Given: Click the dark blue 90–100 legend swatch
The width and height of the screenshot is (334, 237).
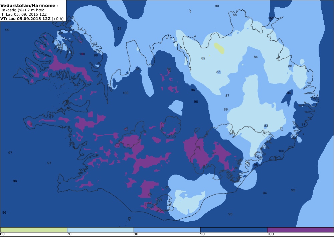Looking at the screenshot, I should 234,230.
